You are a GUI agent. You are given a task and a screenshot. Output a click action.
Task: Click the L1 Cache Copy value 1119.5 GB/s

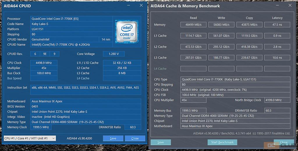pos(249,36)
